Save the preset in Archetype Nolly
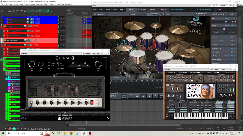The width and height of the screenshot is (243, 136). [73, 63]
